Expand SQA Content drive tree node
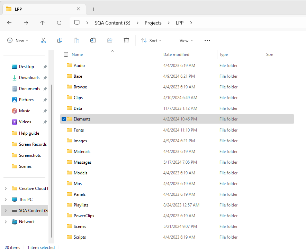This screenshot has height=250, width=306. [6, 211]
